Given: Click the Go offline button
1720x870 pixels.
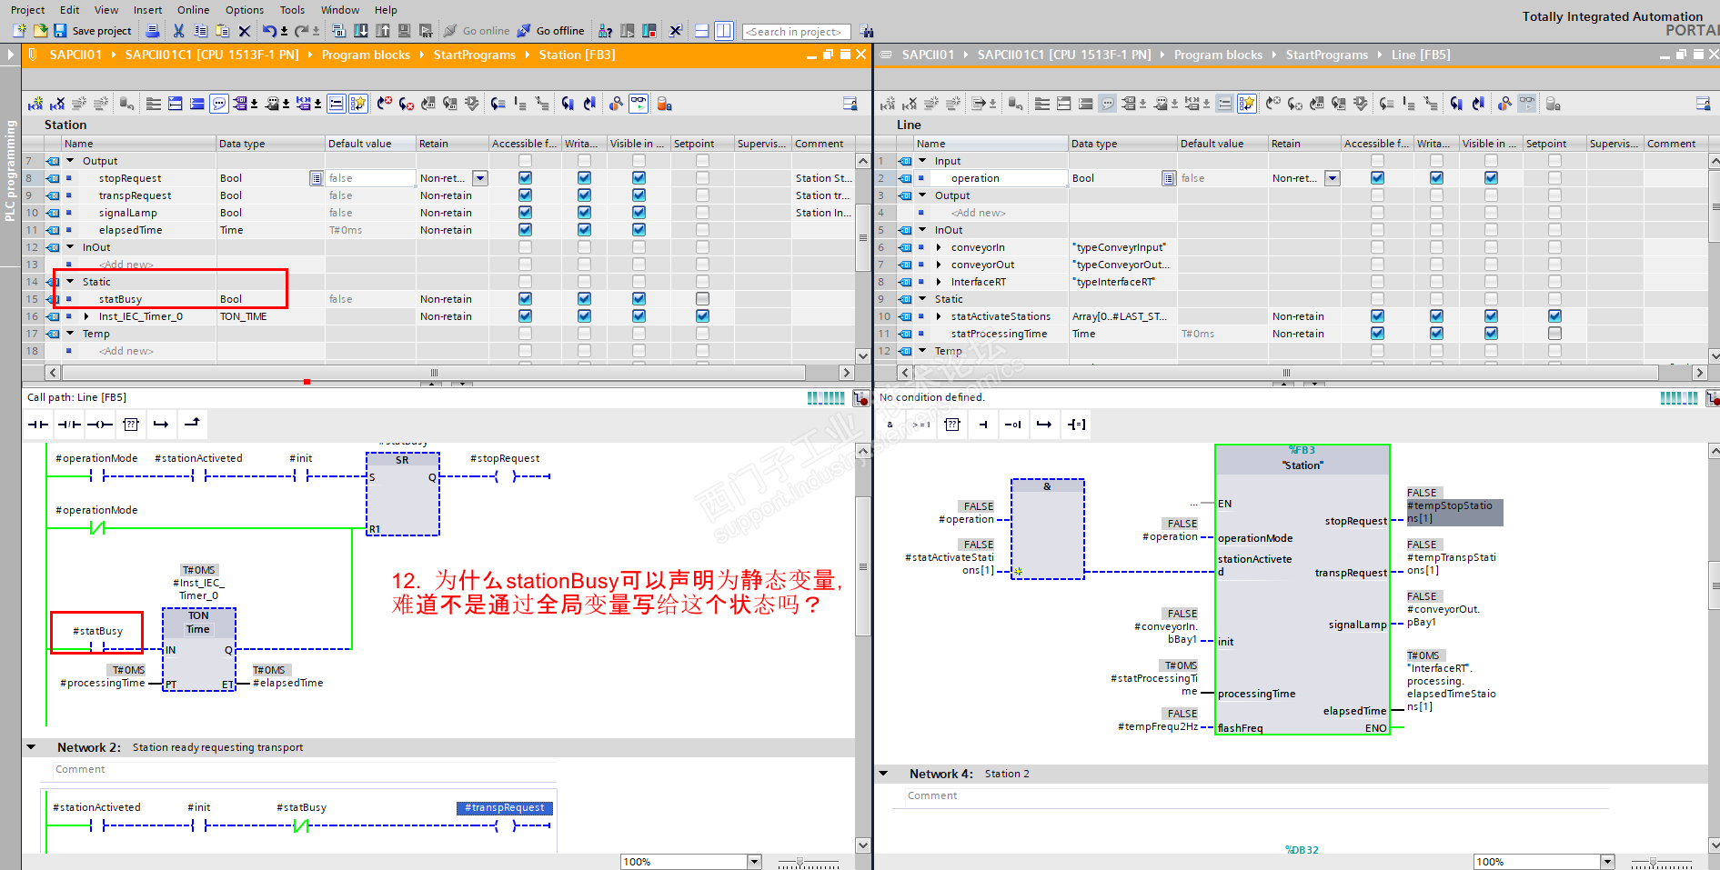Looking at the screenshot, I should pyautogui.click(x=551, y=31).
